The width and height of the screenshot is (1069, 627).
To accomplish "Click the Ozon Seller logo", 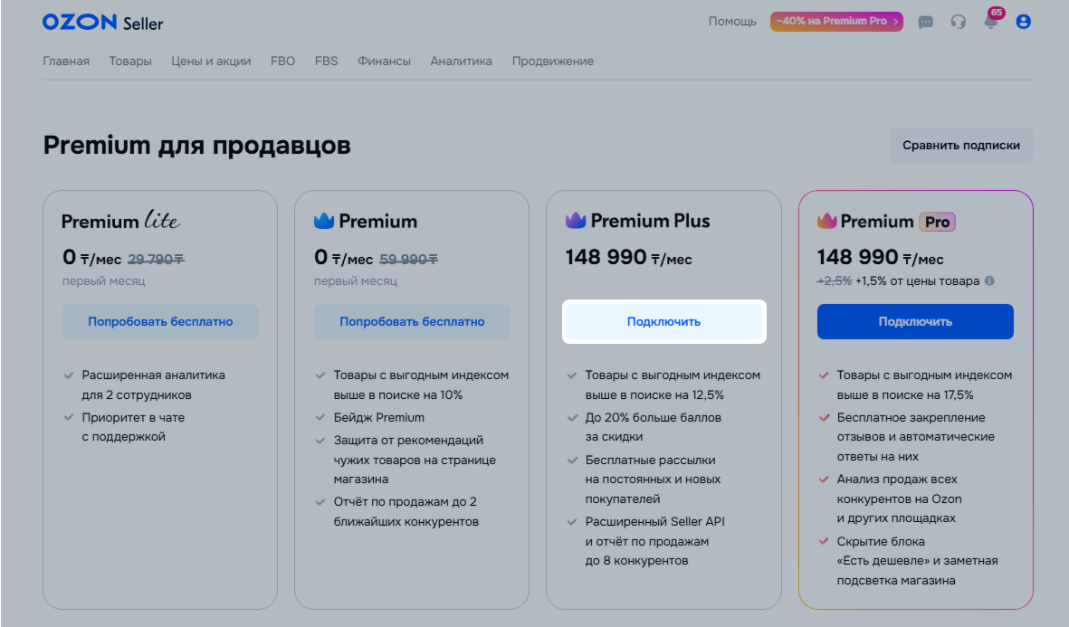I will click(x=102, y=23).
